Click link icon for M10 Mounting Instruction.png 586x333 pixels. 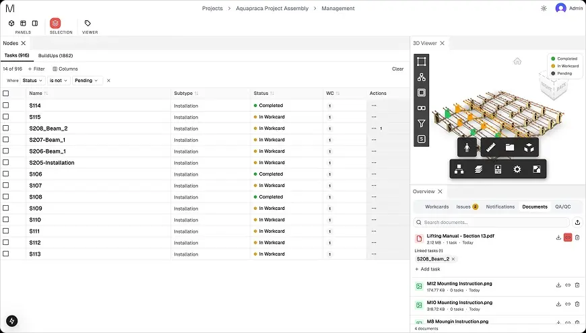click(568, 304)
